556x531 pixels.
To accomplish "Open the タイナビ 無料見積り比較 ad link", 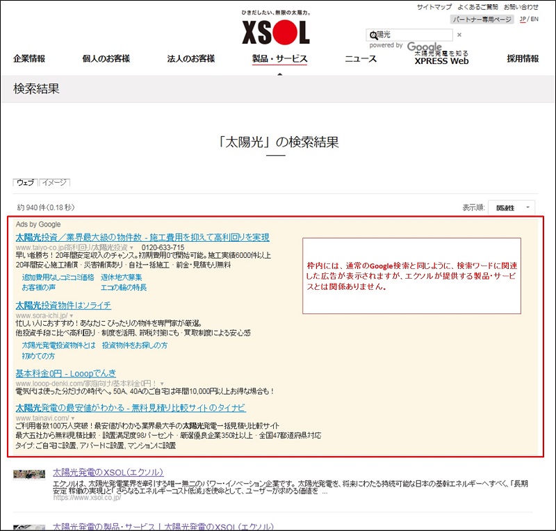I will point(131,407).
